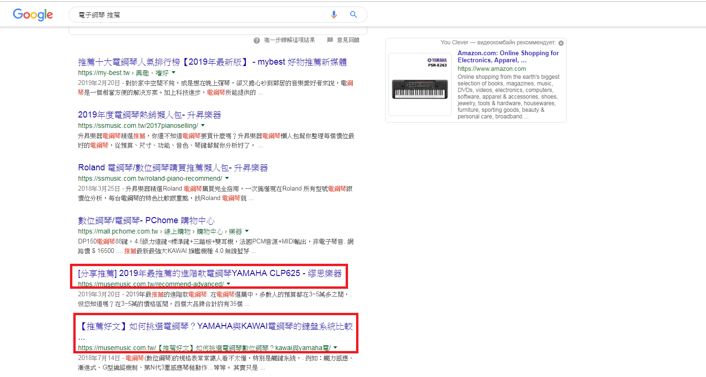Click snippet dated 2018年7月14日
Viewport: 706px width, 377px height.
coord(216,363)
